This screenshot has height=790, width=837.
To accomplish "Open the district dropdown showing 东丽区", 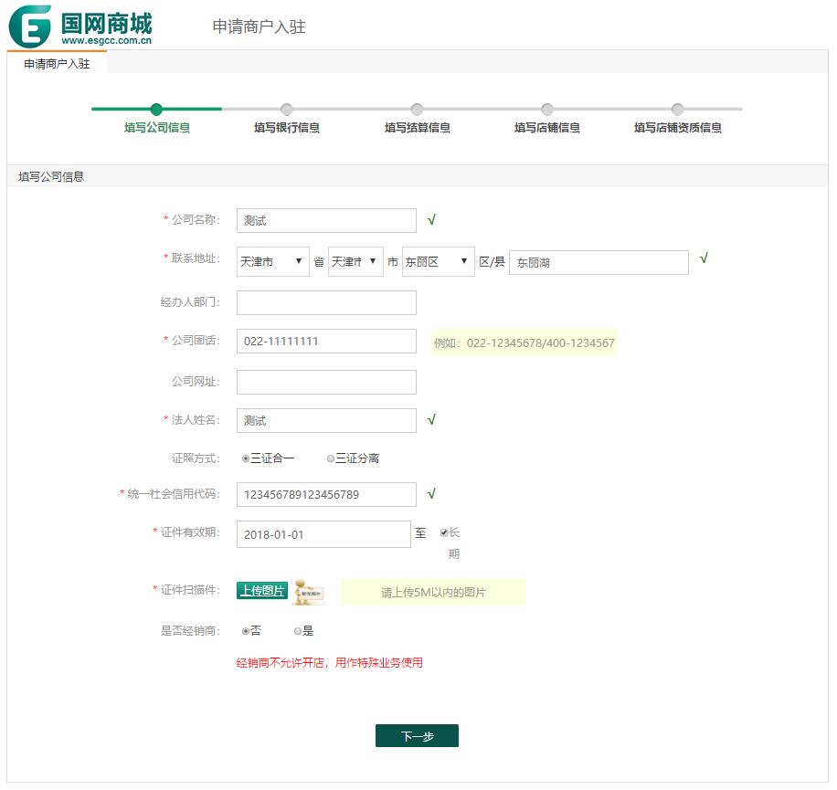I will pyautogui.click(x=439, y=261).
